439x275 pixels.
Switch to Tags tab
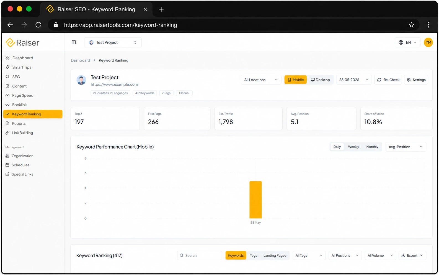click(x=254, y=256)
